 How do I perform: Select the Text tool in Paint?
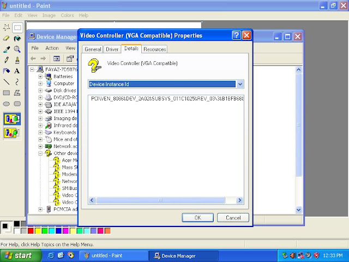pos(17,71)
